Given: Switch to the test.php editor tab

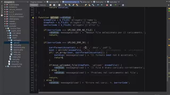Looking at the screenshot, I should click(113, 2).
